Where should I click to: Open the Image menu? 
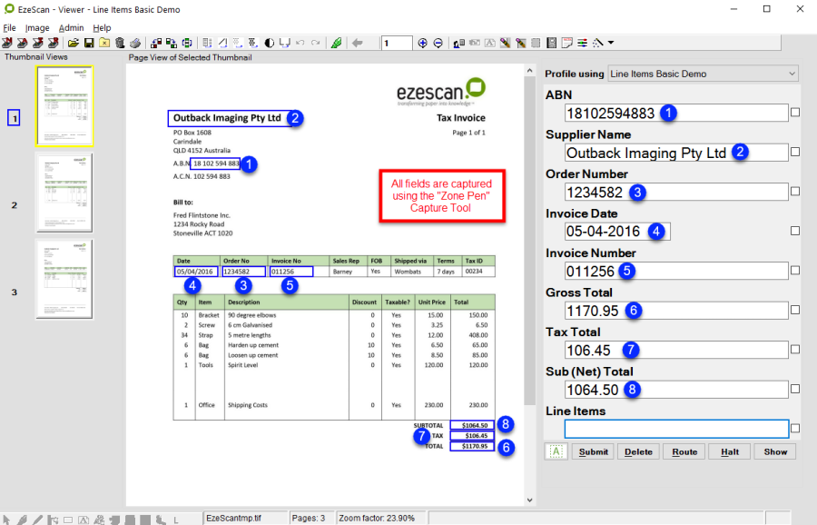click(37, 28)
